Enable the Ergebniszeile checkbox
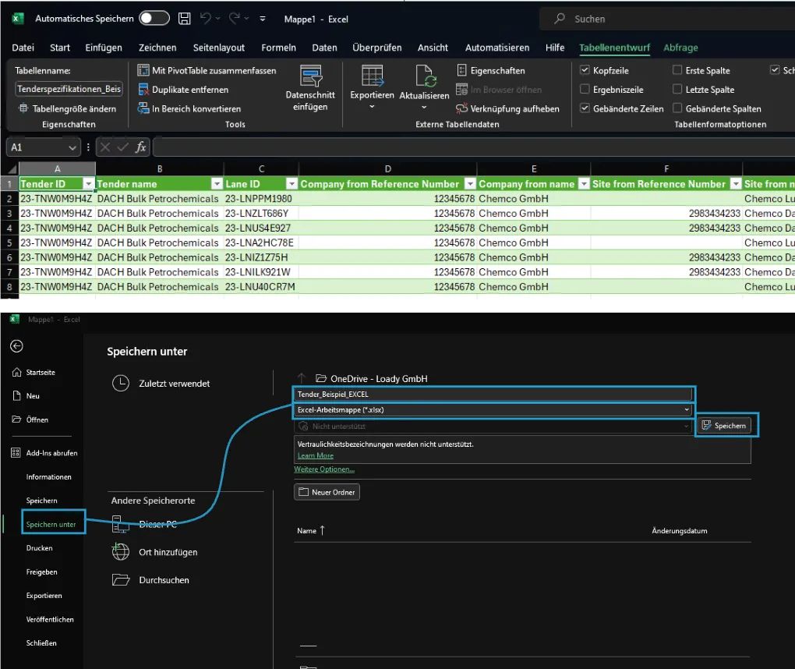Viewport: 795px width, 669px height. [x=585, y=89]
